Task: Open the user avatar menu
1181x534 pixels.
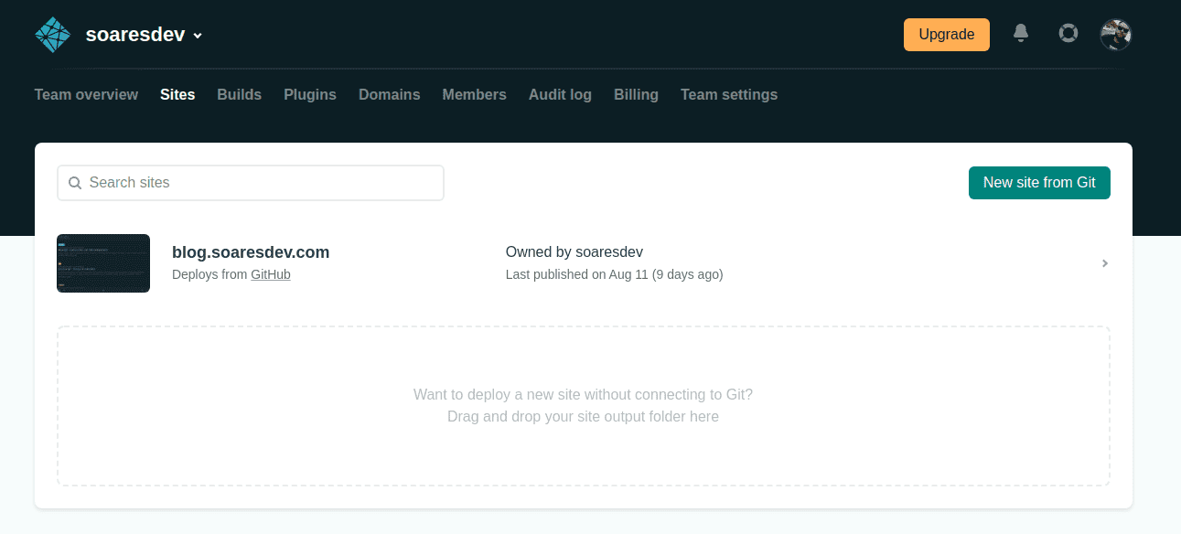Action: tap(1115, 35)
